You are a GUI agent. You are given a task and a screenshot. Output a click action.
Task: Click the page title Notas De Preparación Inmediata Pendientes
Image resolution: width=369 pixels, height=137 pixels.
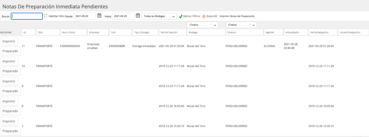55,6
